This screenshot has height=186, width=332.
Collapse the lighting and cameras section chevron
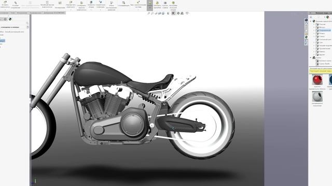coord(27,27)
